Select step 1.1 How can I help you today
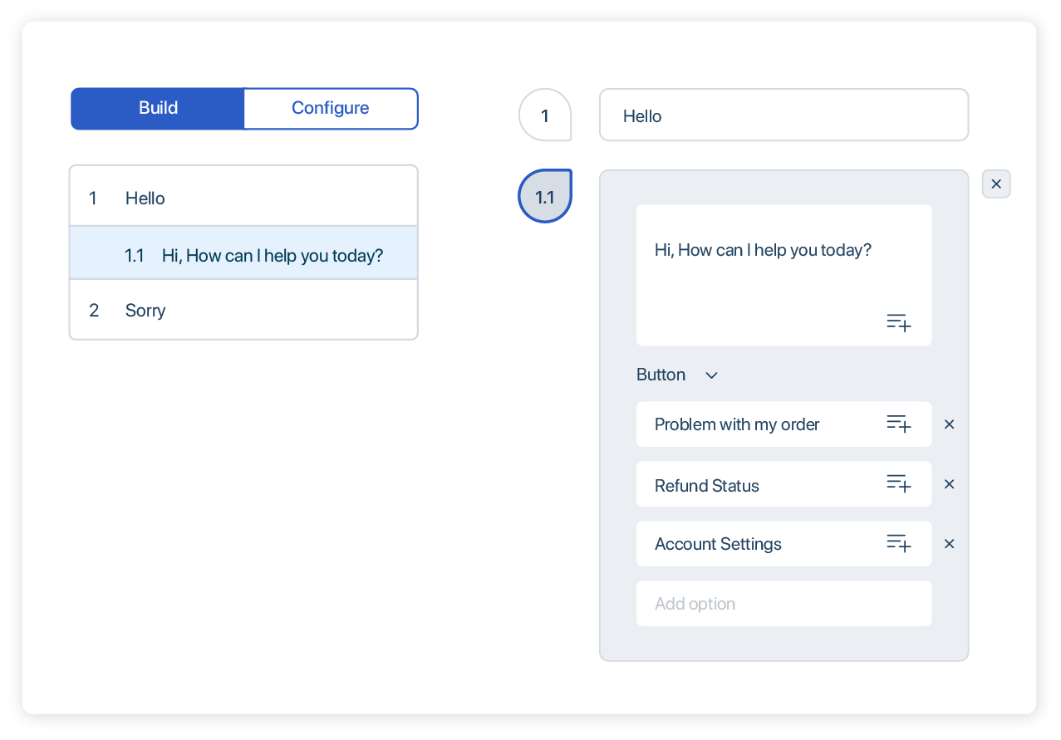Image resolution: width=1061 pixels, height=740 pixels. [243, 253]
